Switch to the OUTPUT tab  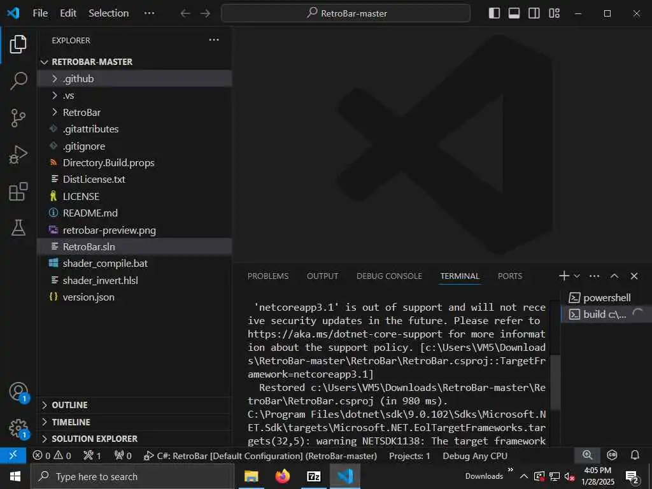[322, 276]
